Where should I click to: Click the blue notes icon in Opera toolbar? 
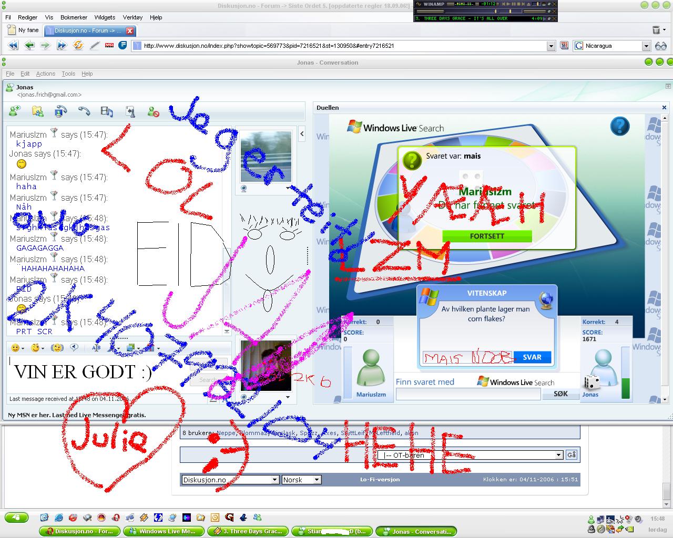pos(123,45)
